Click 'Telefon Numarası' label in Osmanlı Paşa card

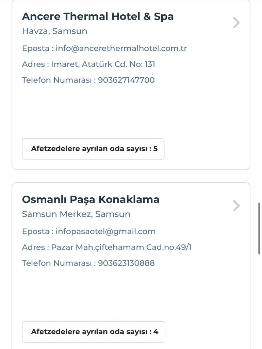coord(56,263)
